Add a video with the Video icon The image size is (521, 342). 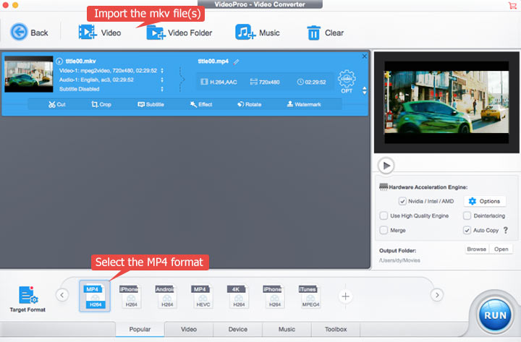[88, 33]
